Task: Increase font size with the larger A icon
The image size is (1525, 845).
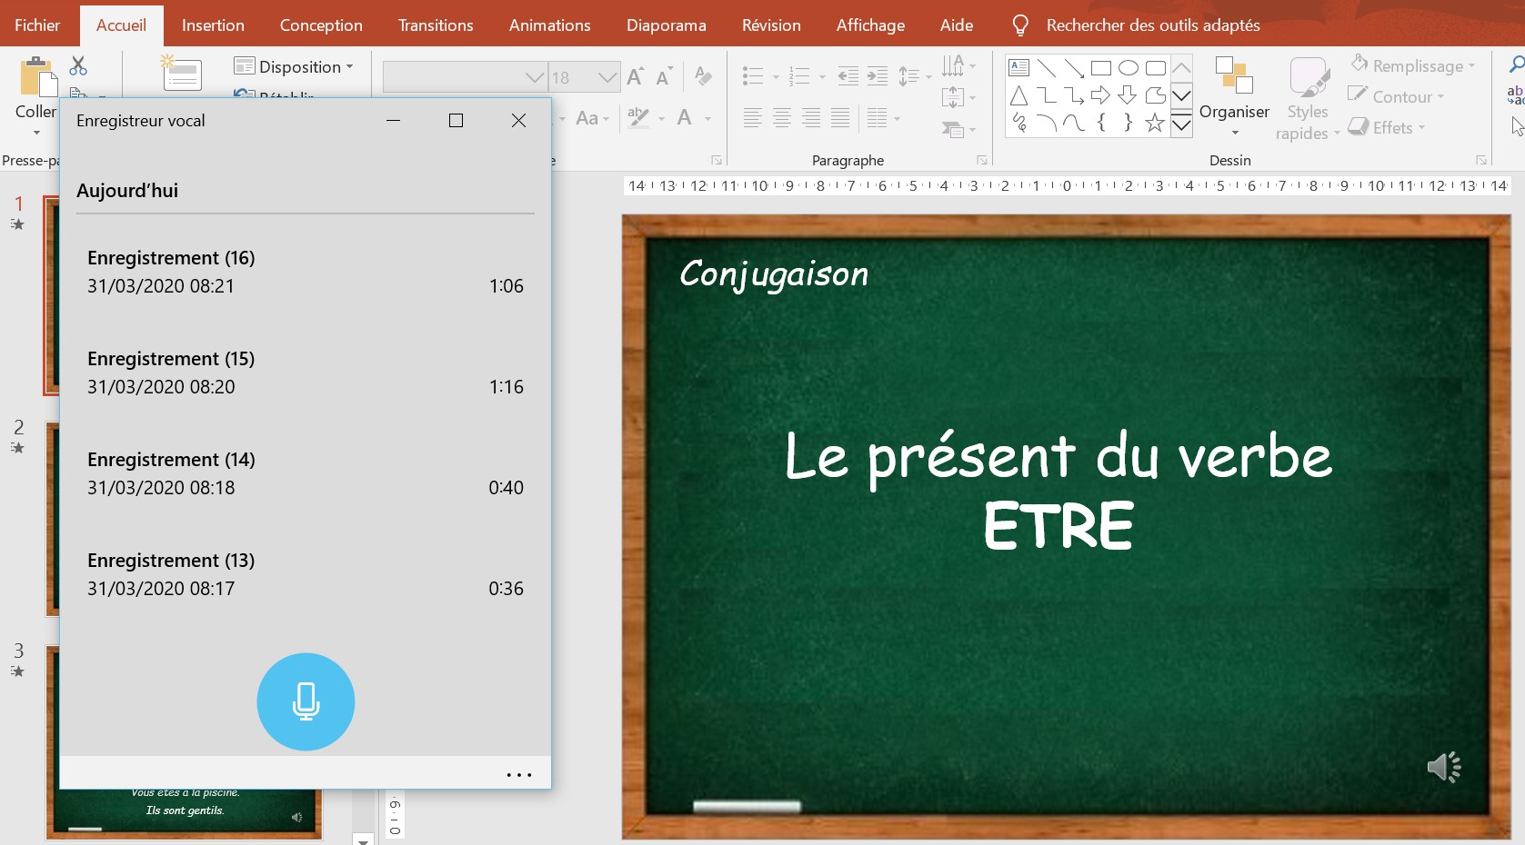Action: pyautogui.click(x=635, y=77)
